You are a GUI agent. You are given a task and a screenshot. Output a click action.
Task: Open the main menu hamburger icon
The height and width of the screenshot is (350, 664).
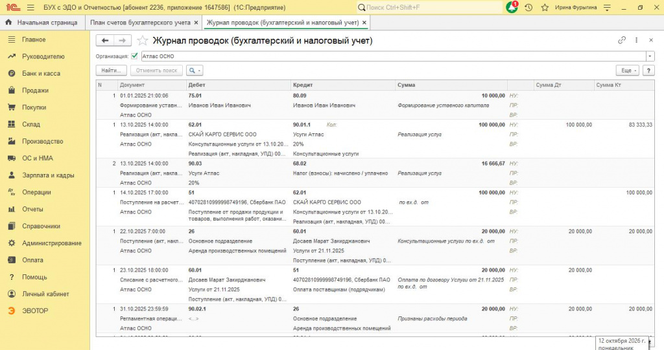[x=30, y=8]
